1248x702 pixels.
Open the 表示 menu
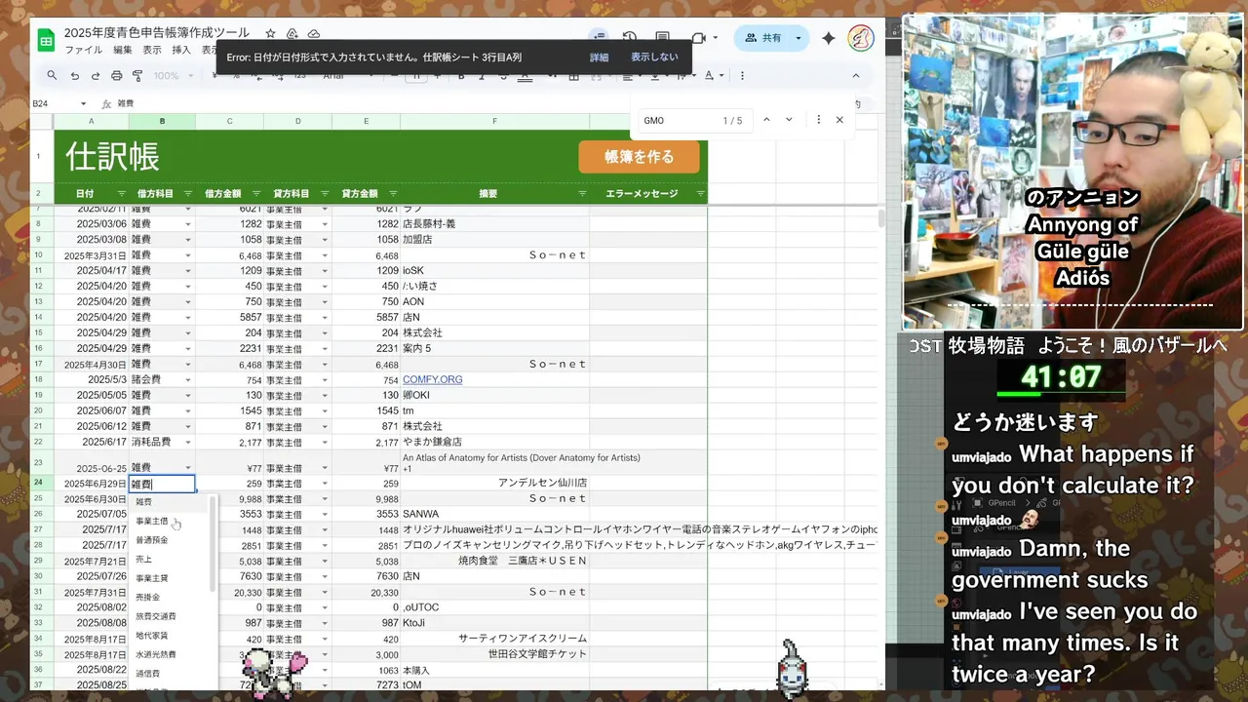152,50
